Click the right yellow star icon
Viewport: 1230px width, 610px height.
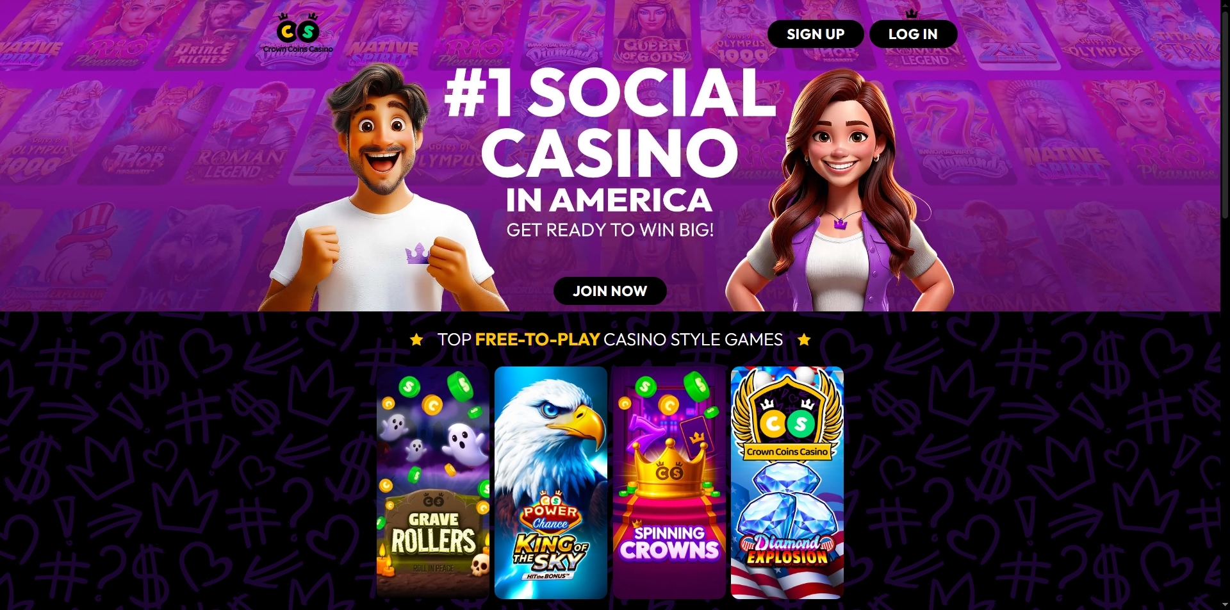(804, 340)
